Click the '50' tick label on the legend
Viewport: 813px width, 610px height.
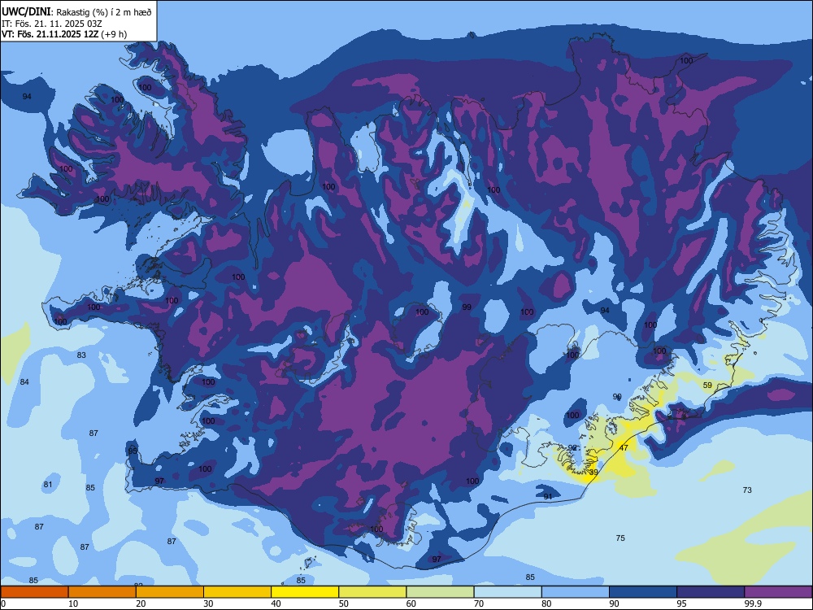click(344, 603)
